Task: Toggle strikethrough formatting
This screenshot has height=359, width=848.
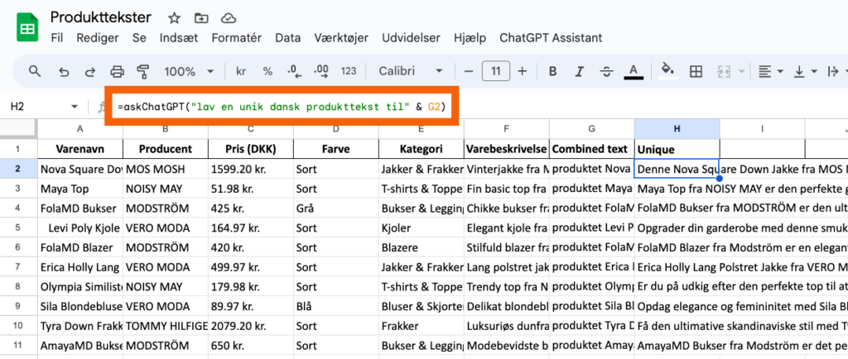Action: pyautogui.click(x=607, y=71)
